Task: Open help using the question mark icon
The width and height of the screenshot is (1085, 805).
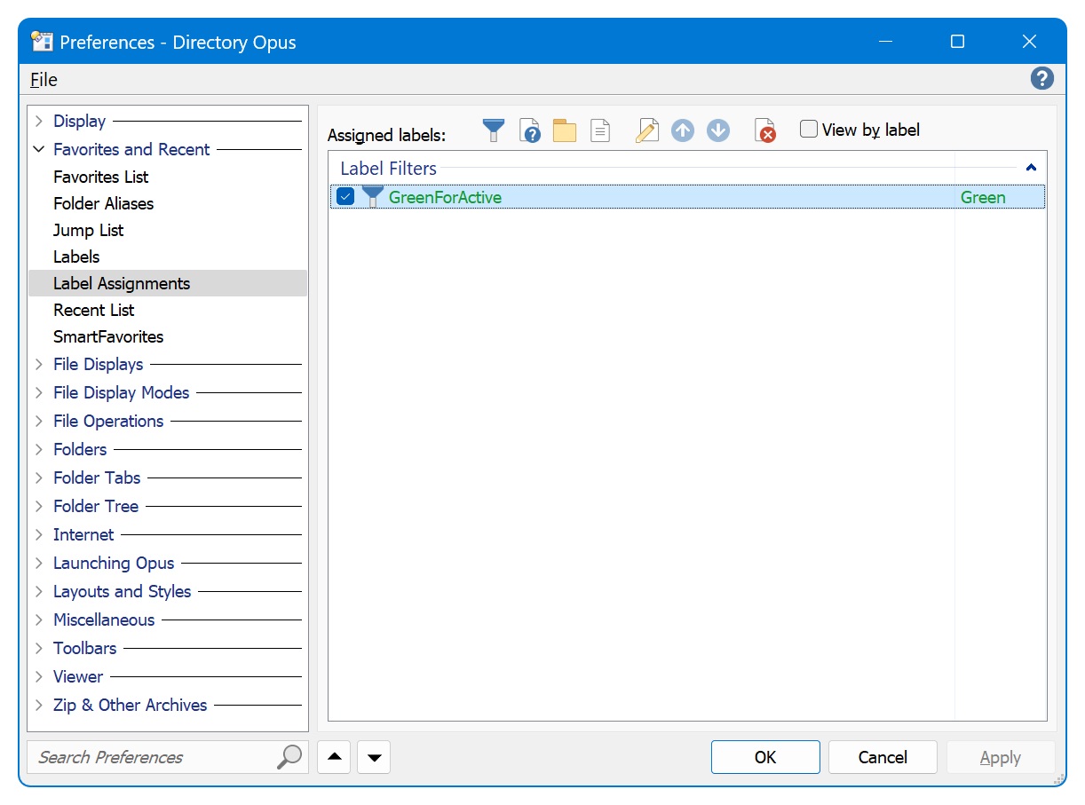Action: [x=1041, y=78]
